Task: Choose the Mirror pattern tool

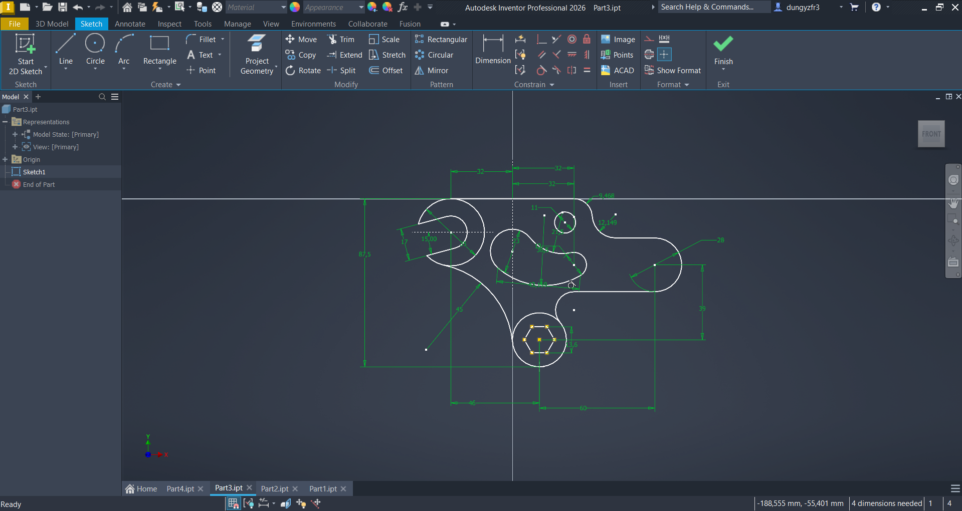Action: click(432, 71)
